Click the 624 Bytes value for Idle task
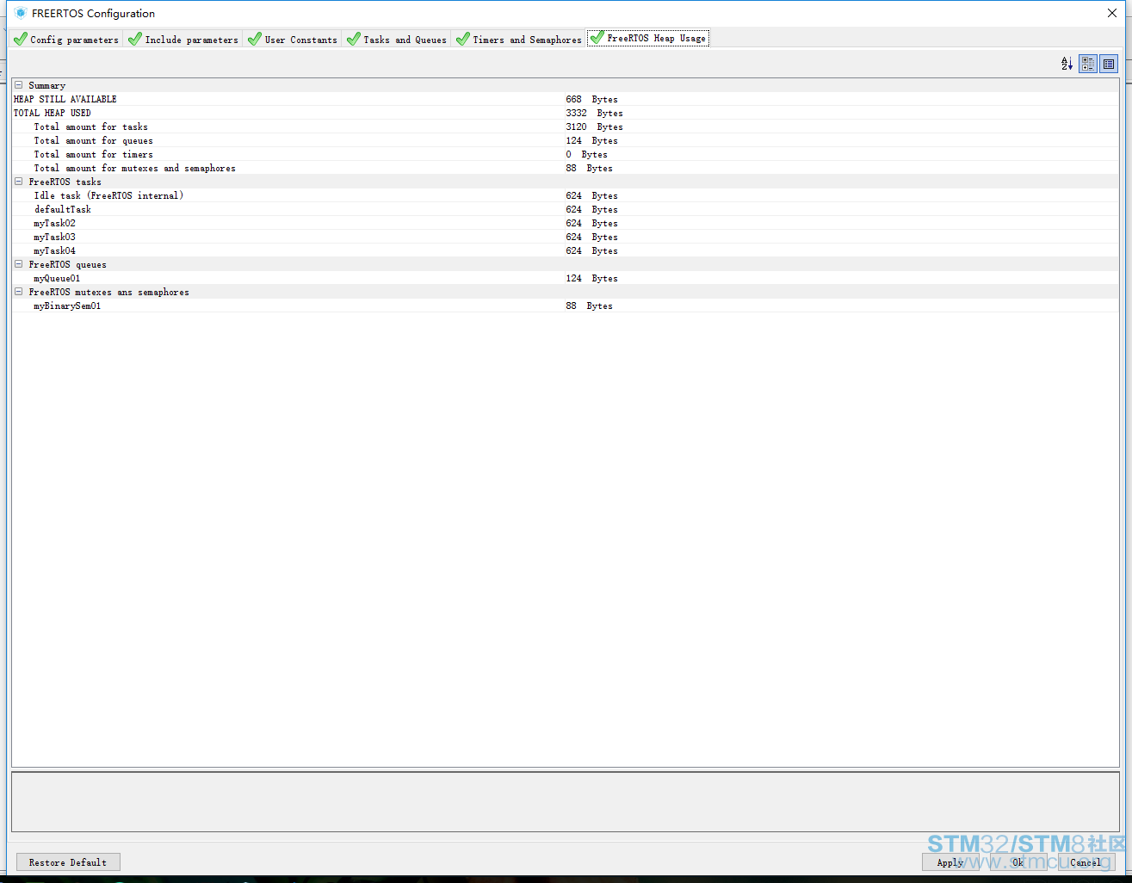 pos(591,195)
